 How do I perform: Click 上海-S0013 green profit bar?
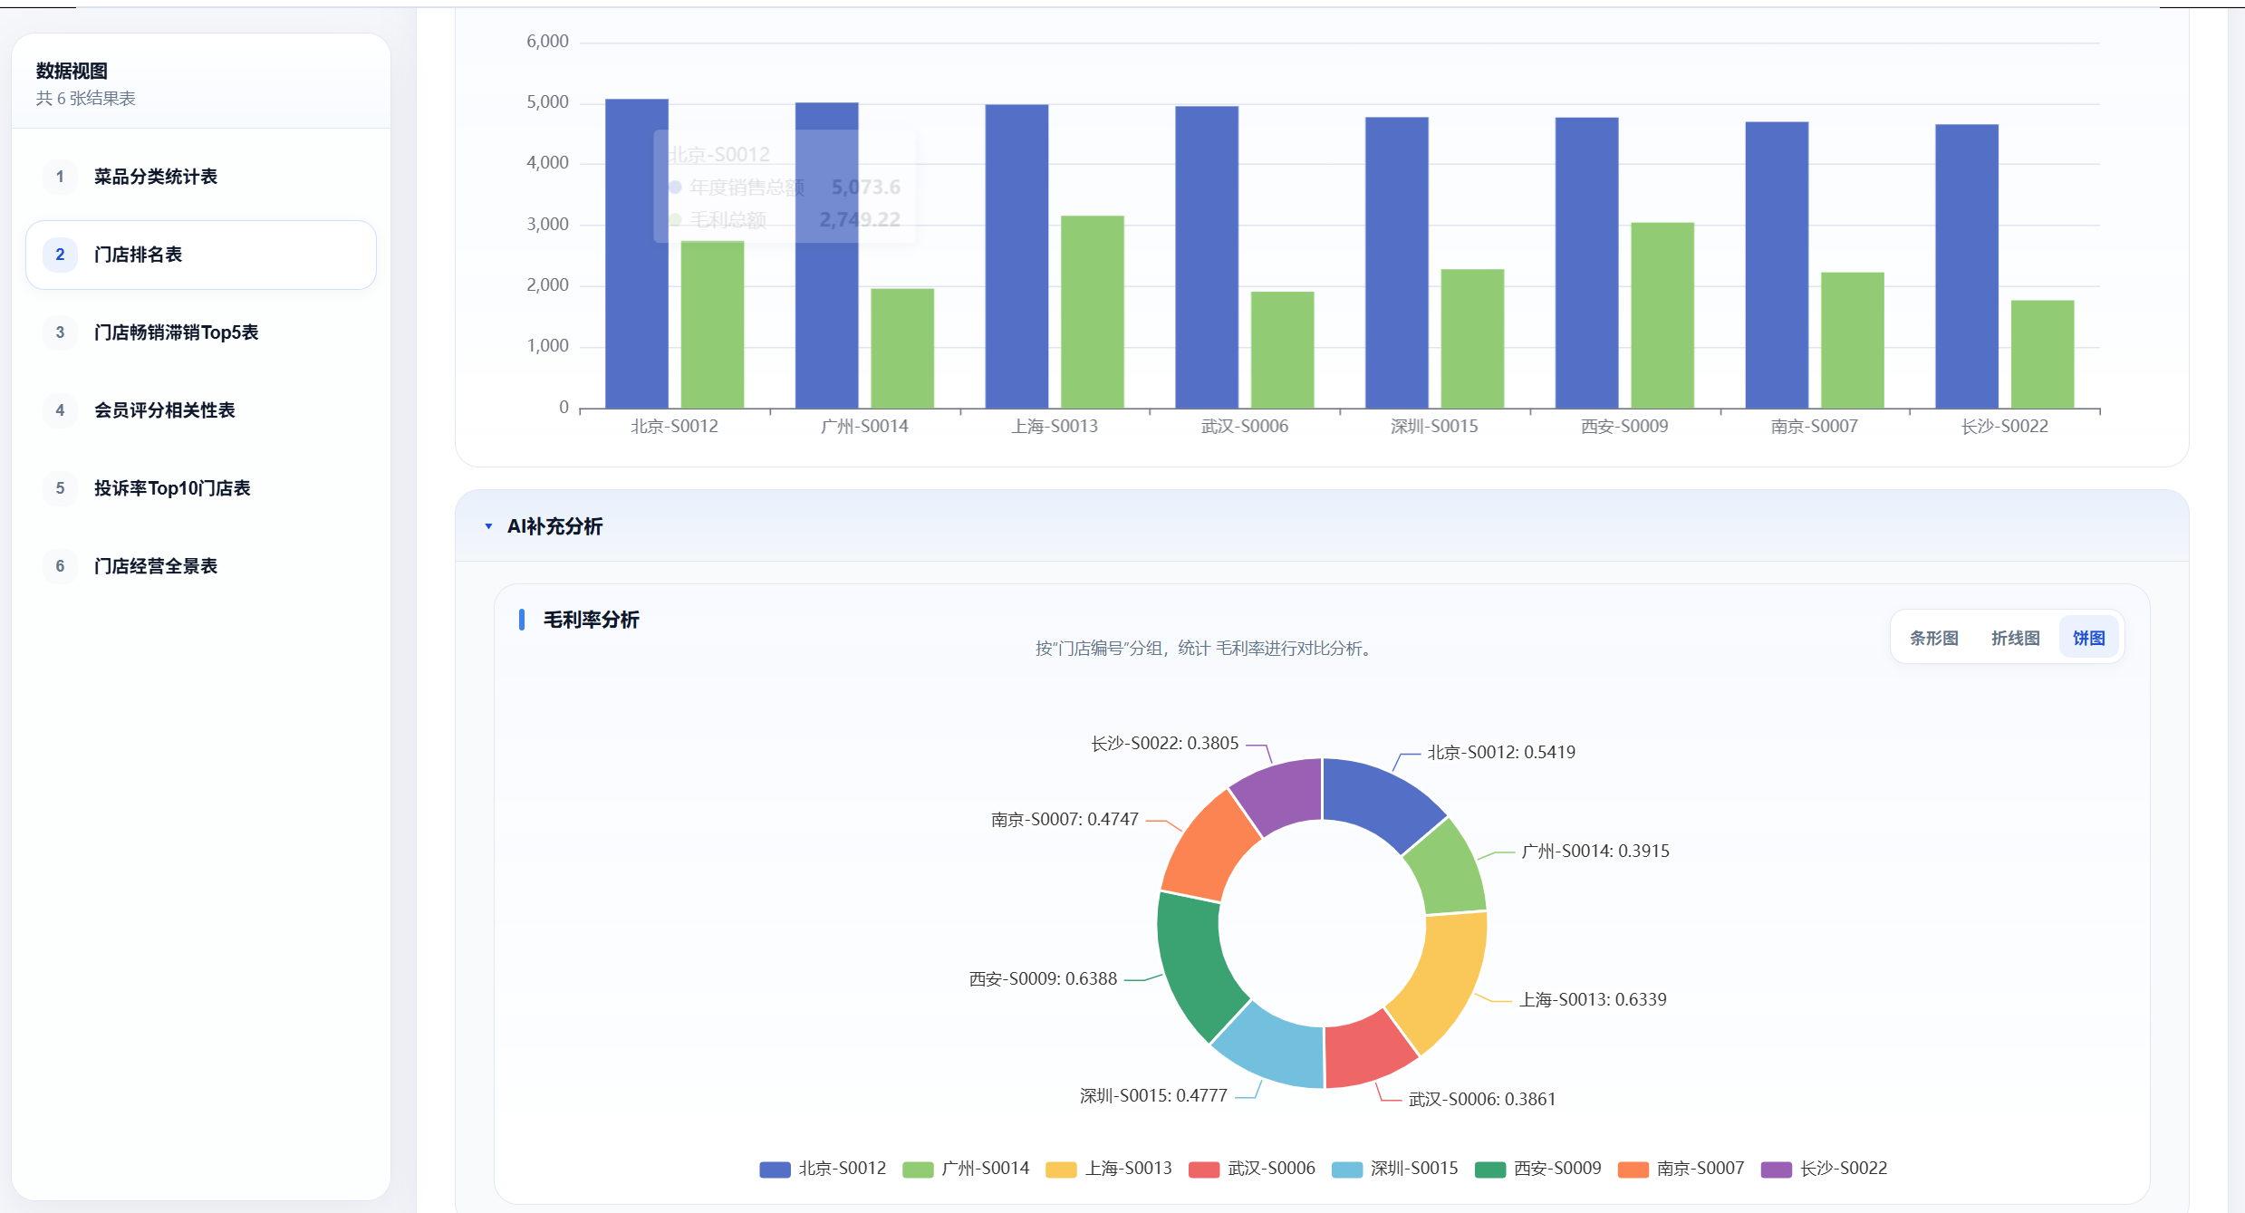1093,312
